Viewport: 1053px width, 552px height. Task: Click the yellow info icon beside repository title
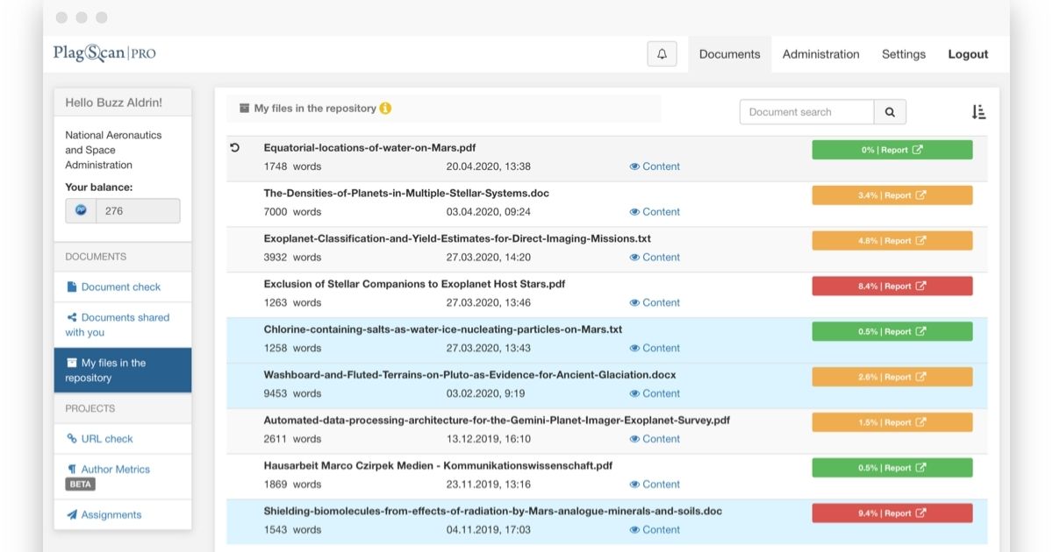point(385,109)
